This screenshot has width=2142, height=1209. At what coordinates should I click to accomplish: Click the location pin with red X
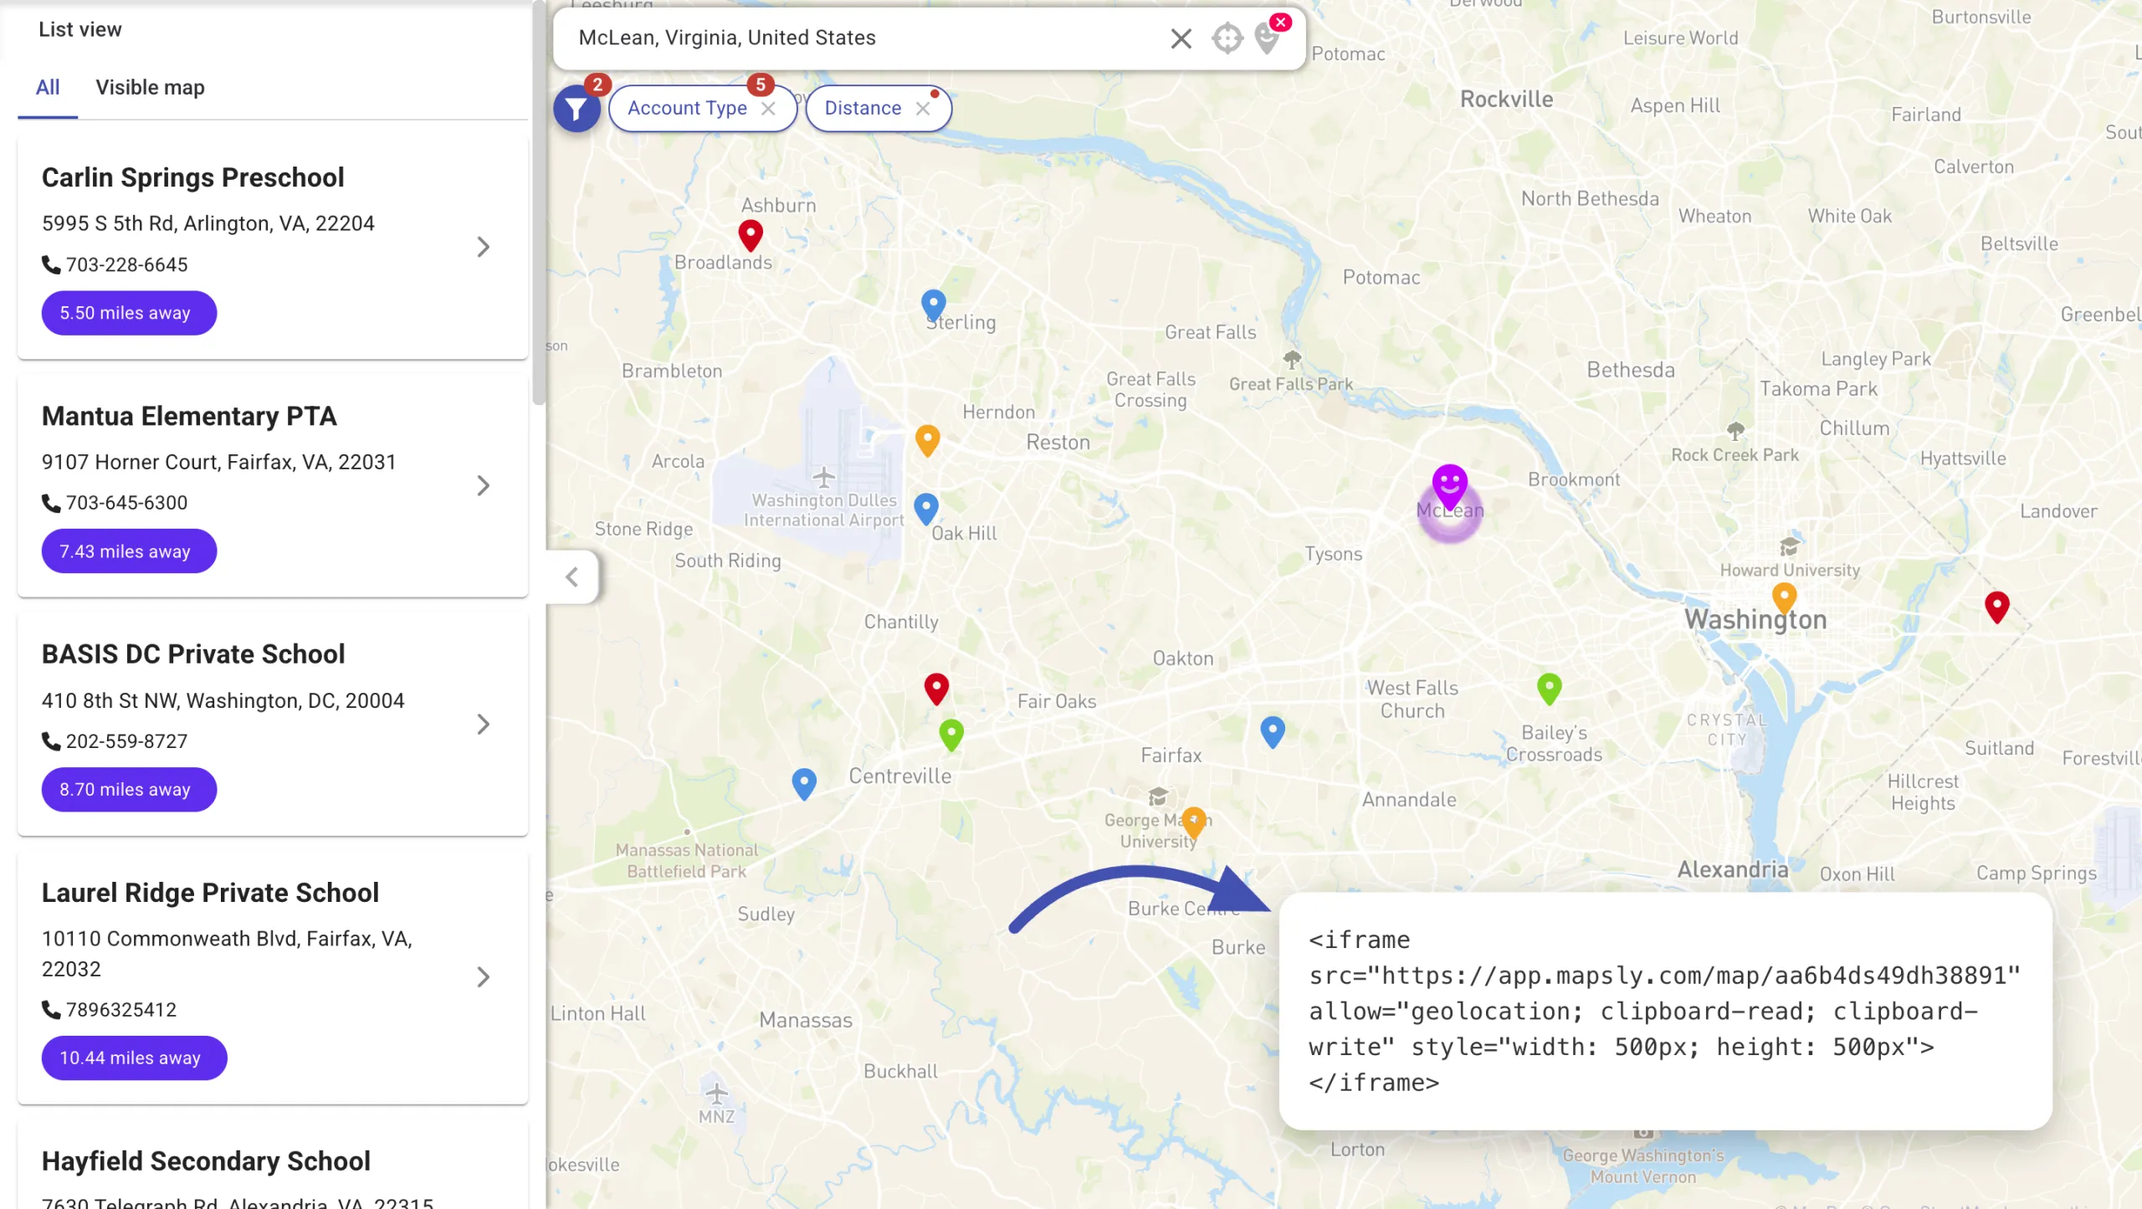(1269, 37)
